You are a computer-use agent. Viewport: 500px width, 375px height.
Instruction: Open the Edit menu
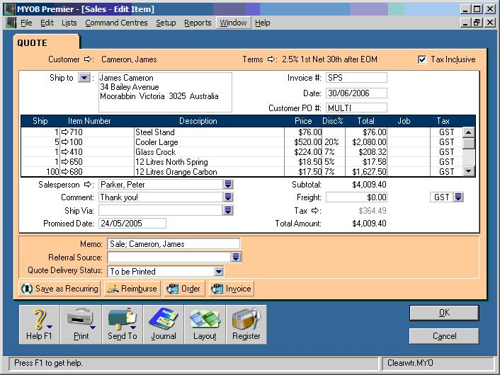(x=47, y=23)
